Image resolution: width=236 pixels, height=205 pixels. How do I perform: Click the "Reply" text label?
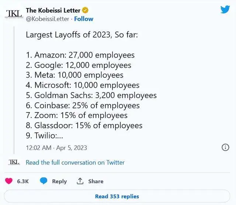click(59, 181)
